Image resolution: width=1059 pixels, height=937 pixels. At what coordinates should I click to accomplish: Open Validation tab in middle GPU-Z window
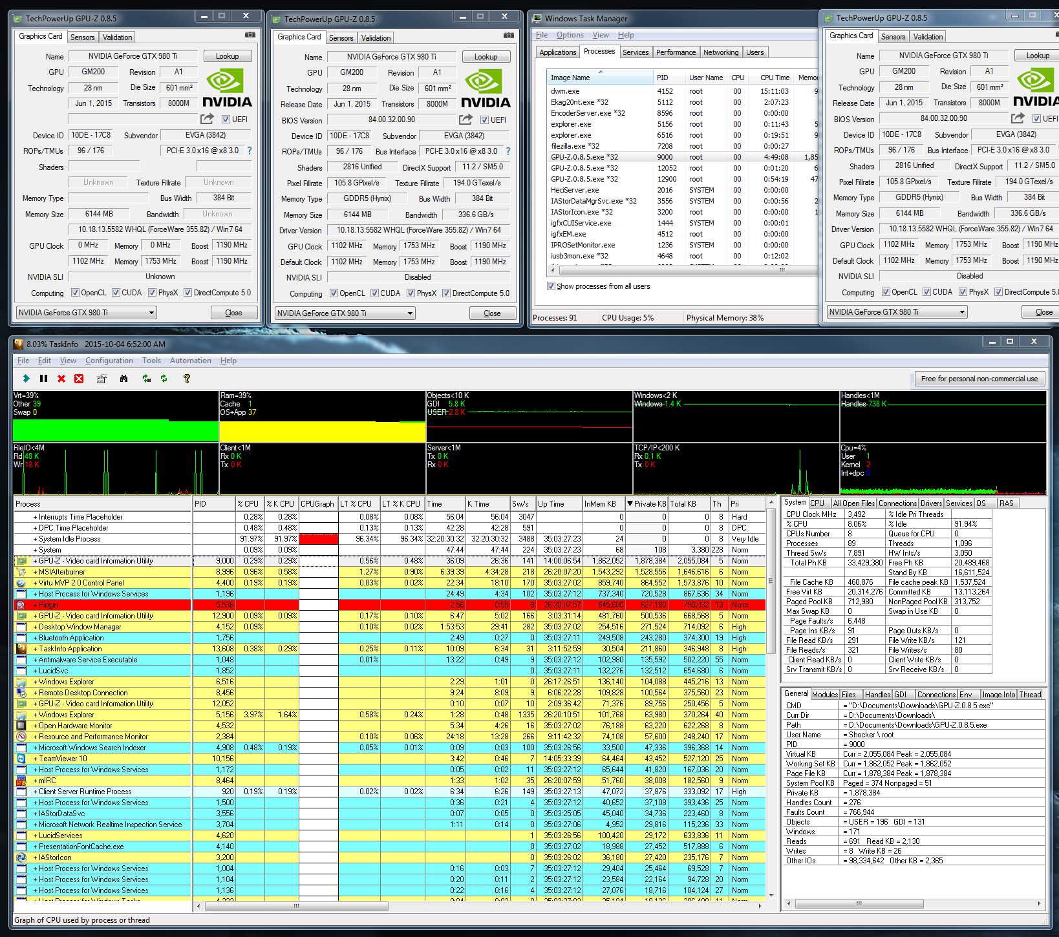(376, 38)
